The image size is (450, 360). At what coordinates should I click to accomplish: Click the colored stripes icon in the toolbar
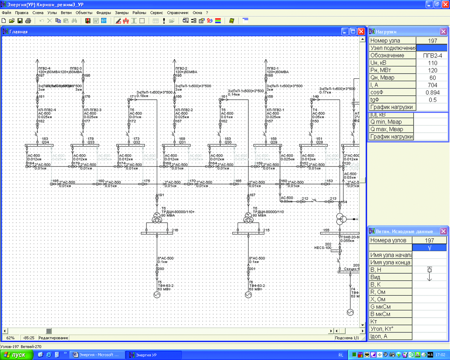(x=218, y=21)
